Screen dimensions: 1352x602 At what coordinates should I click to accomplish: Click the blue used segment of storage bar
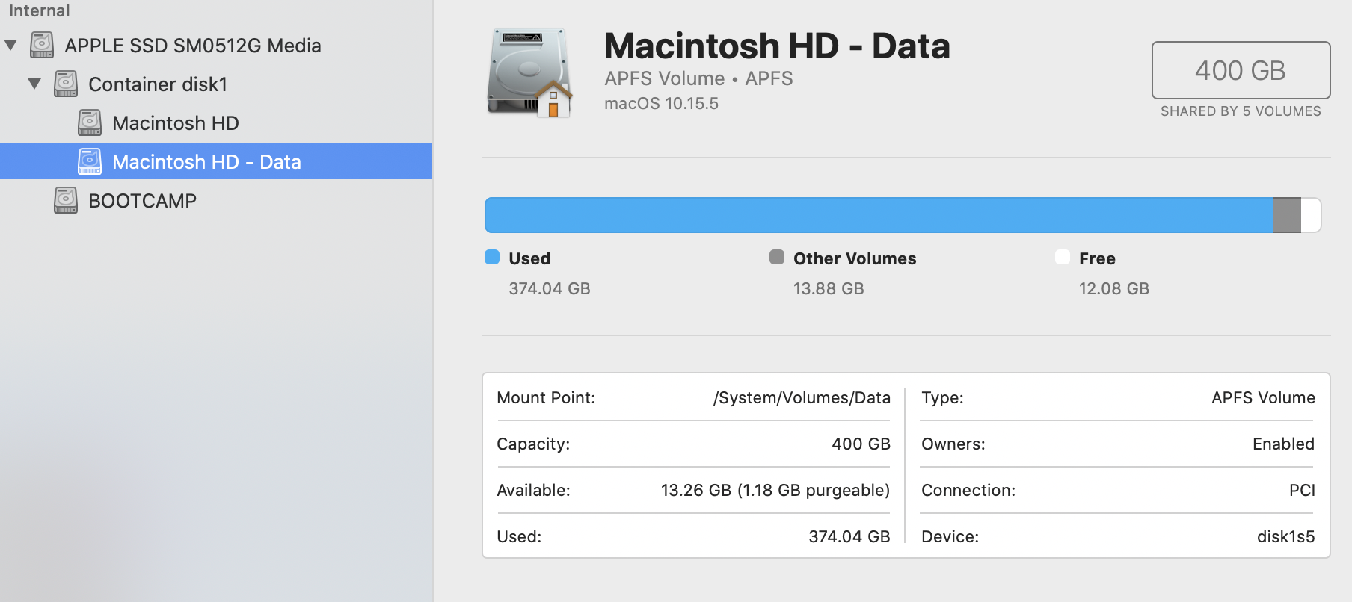879,215
